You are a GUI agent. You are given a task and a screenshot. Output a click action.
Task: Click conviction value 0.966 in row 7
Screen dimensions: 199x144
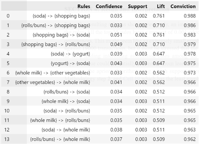coord(190,82)
